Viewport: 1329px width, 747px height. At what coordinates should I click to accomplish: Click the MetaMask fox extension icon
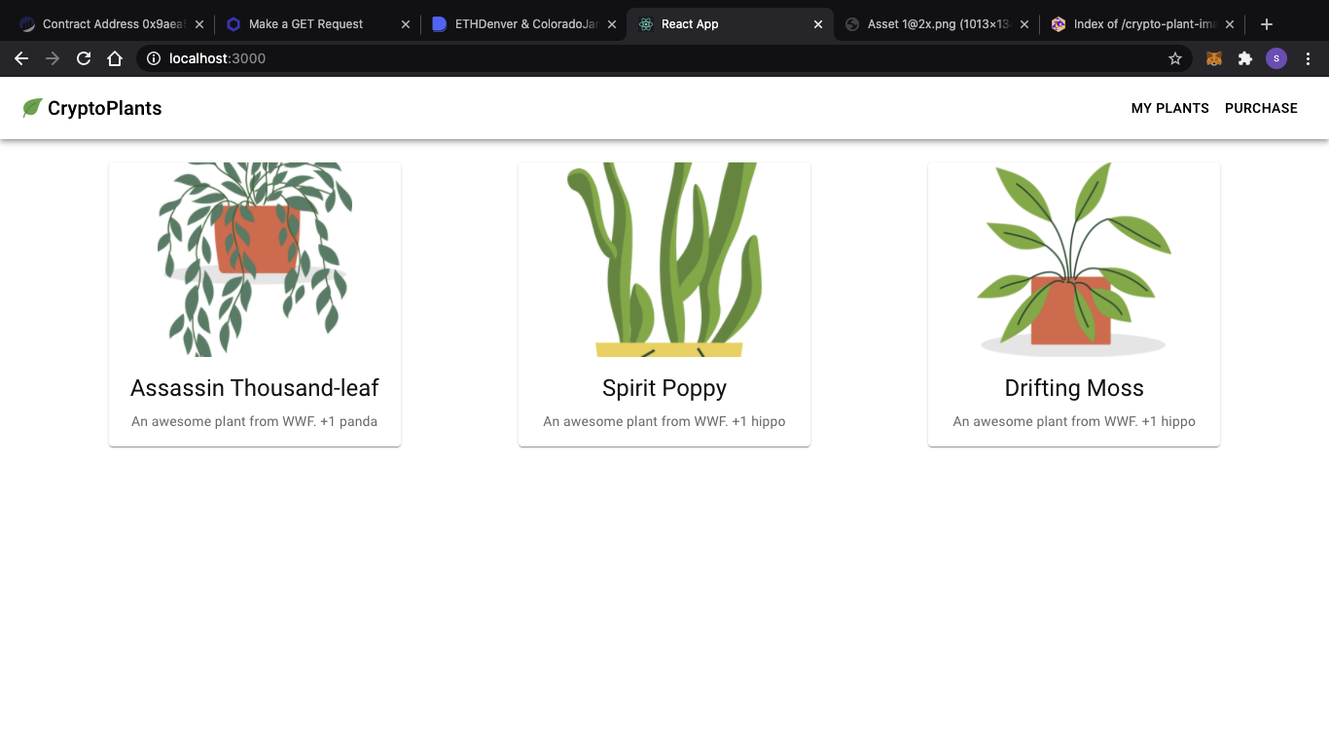point(1213,58)
